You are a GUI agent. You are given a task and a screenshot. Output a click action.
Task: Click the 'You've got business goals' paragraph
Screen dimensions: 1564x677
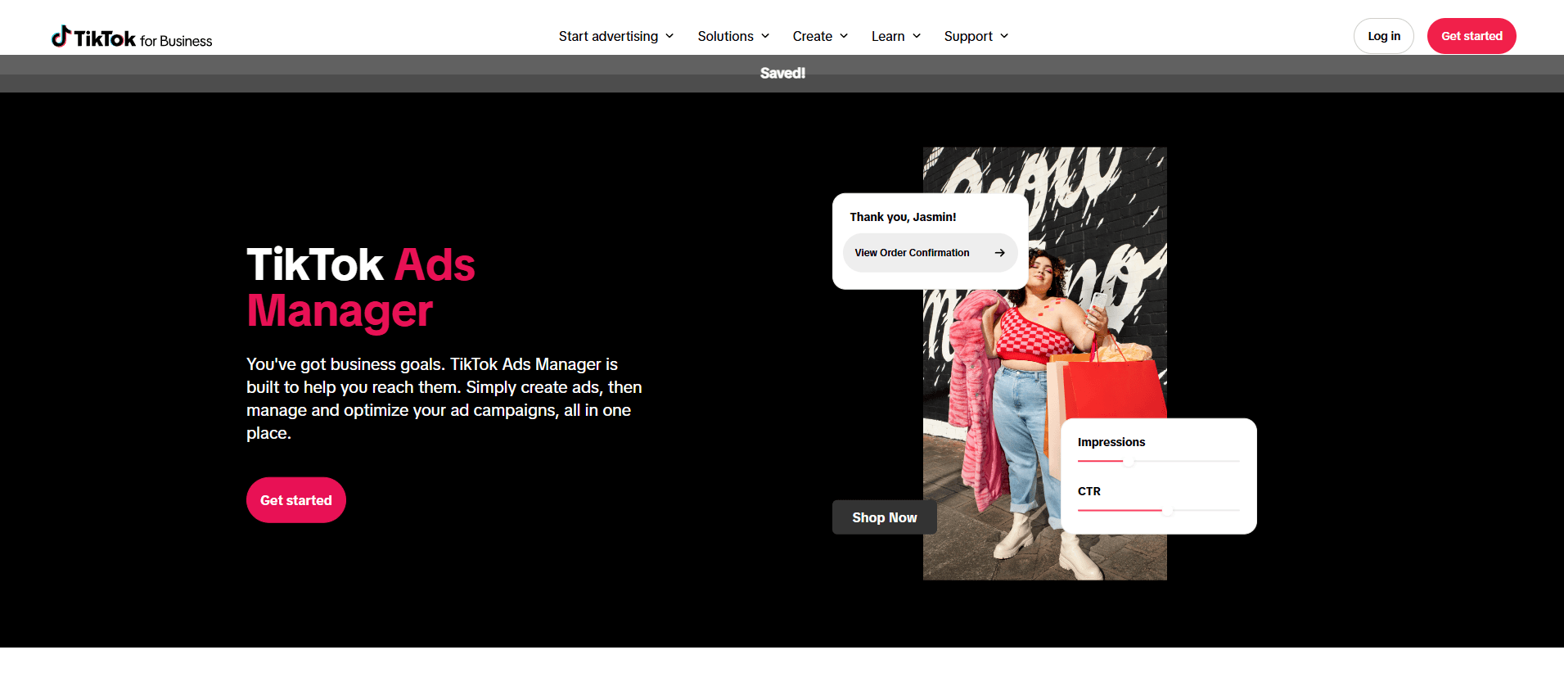444,399
